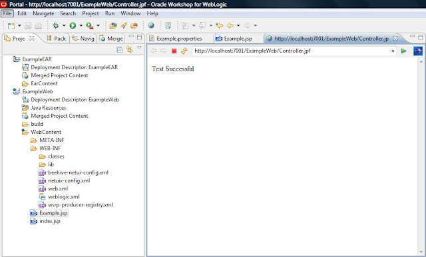Open the New wizard dropdown arrow

point(19,25)
